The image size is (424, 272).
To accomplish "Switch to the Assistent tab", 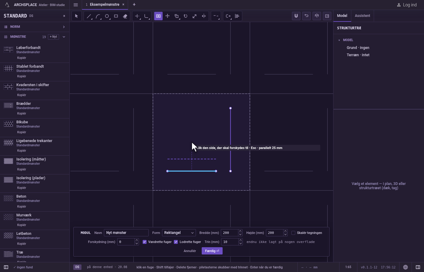I will pyautogui.click(x=363, y=16).
